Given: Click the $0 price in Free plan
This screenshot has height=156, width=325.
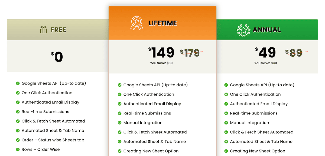Looking at the screenshot, I should point(57,57).
